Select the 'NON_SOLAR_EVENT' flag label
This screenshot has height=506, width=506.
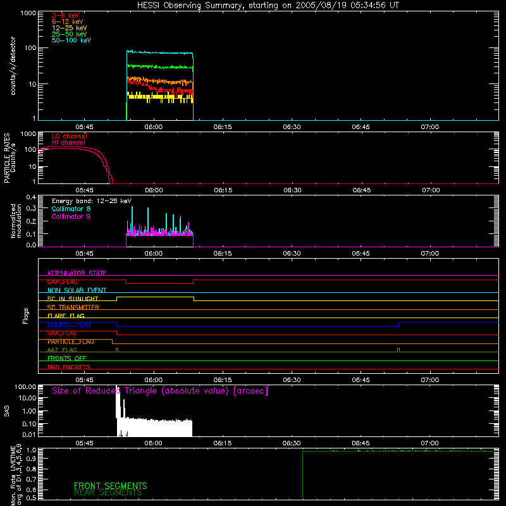click(77, 290)
